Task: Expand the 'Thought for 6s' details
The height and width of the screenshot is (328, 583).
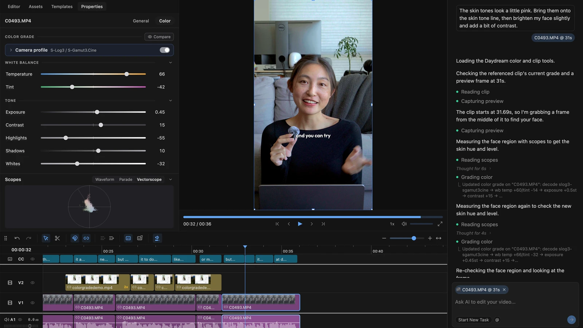Action: 474,168
